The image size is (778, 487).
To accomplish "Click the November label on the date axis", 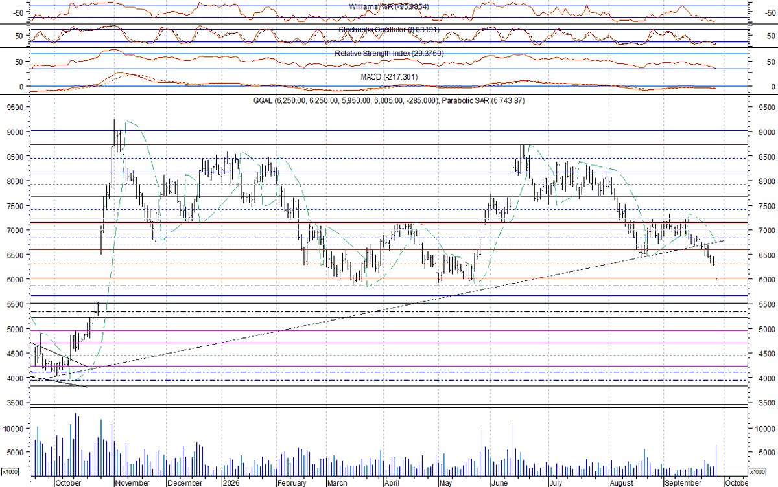I will coord(132,482).
